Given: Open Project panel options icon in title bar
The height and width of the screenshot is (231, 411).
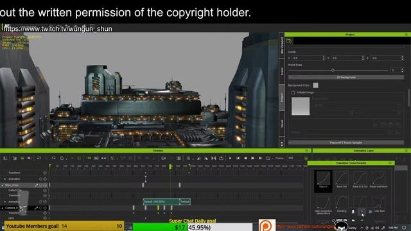Looking at the screenshot, I should coord(407,34).
